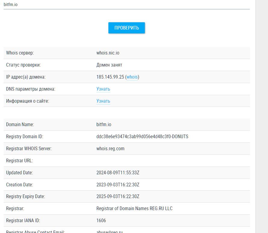The height and width of the screenshot is (233, 268).
Task: Open the whois link next to IP 185.145.99.25
Action: pyautogui.click(x=132, y=77)
